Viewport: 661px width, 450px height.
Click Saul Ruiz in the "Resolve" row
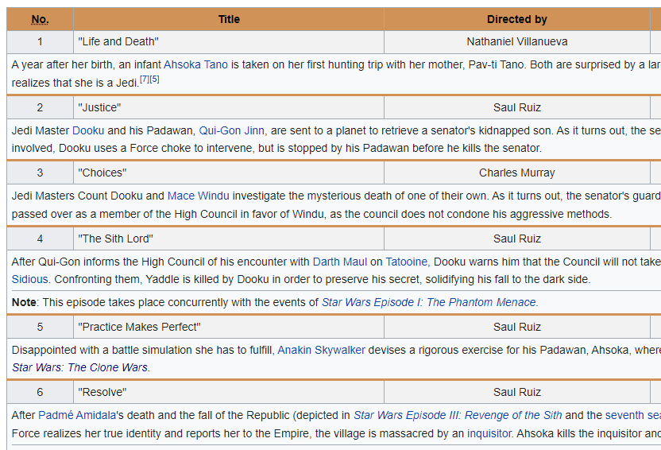[517, 392]
